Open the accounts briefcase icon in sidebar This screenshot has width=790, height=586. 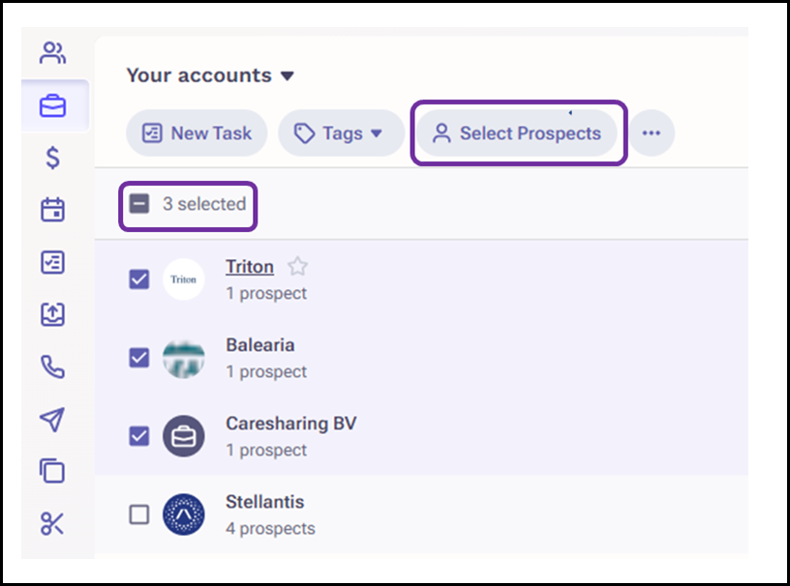52,105
